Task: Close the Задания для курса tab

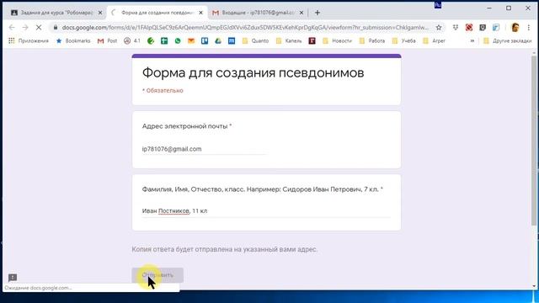Action: point(100,13)
